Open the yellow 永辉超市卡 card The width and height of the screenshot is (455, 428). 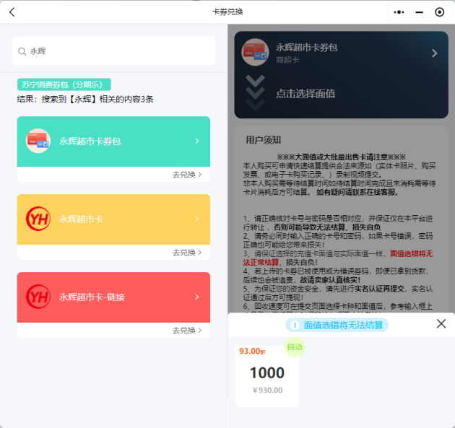[x=113, y=219]
